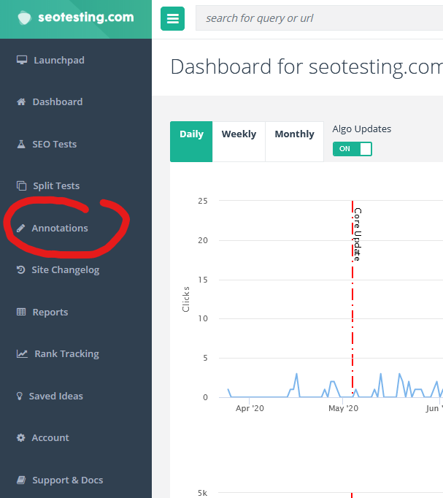
Task: Turn off the Algo Updates switch
Action: [x=353, y=149]
